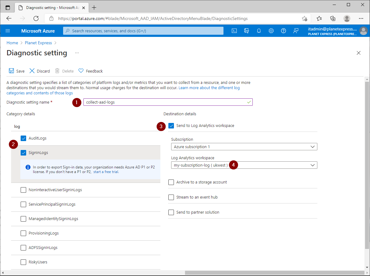
Task: Uncheck the AuditLogs checkbox
Action: pyautogui.click(x=23, y=138)
